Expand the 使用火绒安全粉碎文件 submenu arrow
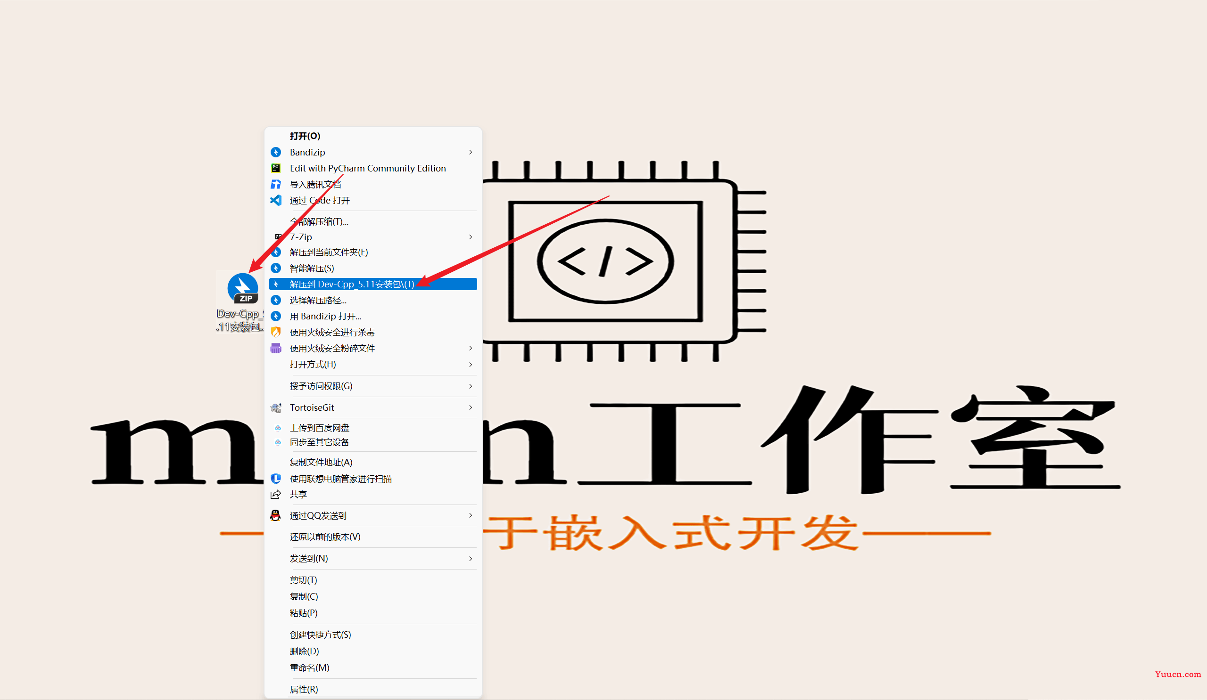This screenshot has width=1207, height=700. [471, 348]
